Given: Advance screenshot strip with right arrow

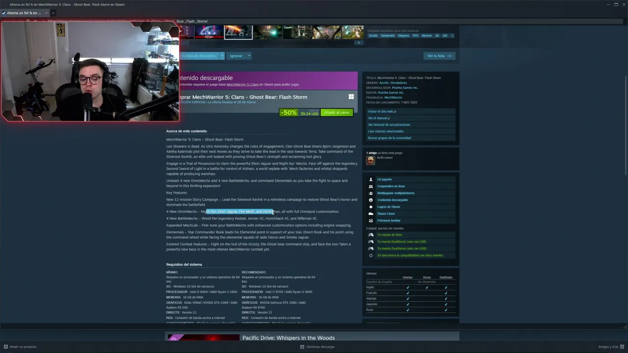Looking at the screenshot, I should (359, 43).
